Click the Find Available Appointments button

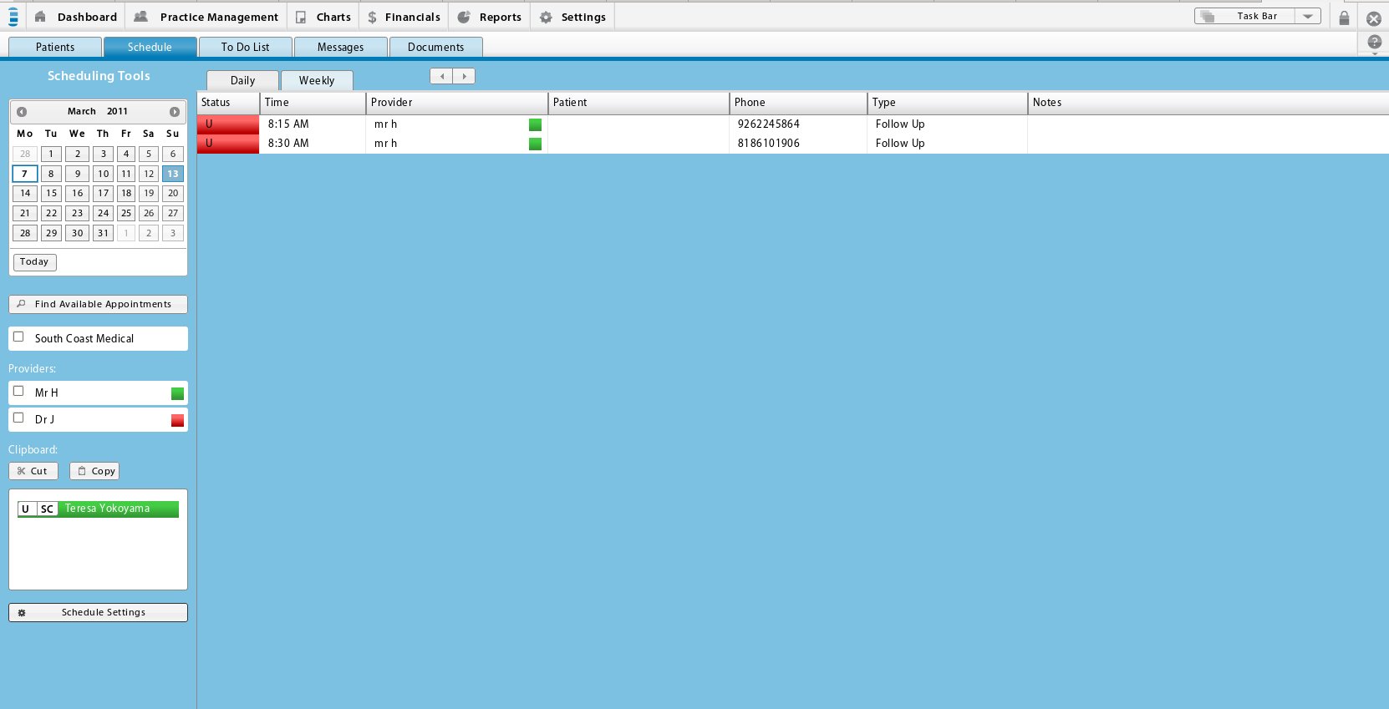pyautogui.click(x=98, y=305)
